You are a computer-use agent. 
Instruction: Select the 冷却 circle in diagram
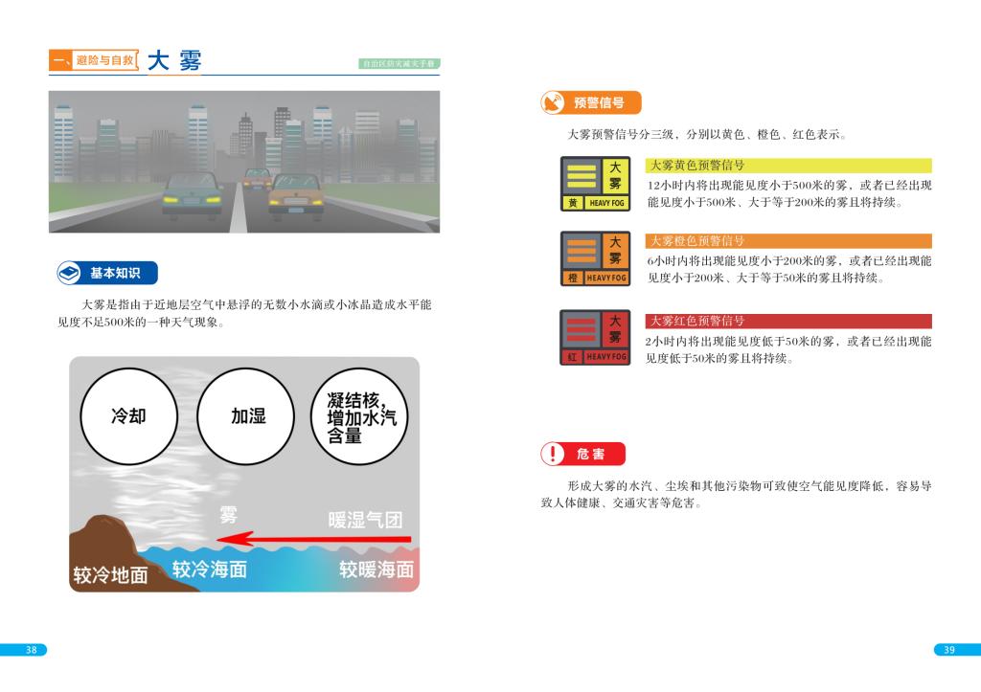tap(130, 416)
